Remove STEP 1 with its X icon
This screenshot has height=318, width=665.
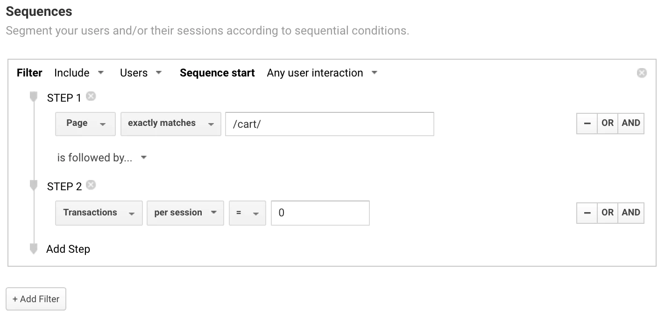coord(91,97)
